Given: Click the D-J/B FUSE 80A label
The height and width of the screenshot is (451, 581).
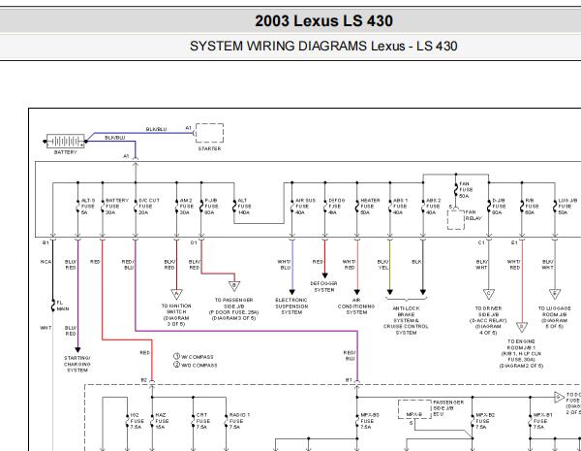Looking at the screenshot, I should [x=499, y=207].
